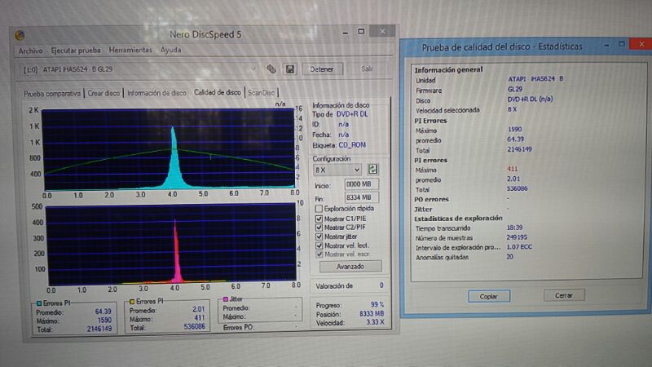Open the ATAPI iHAS624 drive selection dropdown

254,69
